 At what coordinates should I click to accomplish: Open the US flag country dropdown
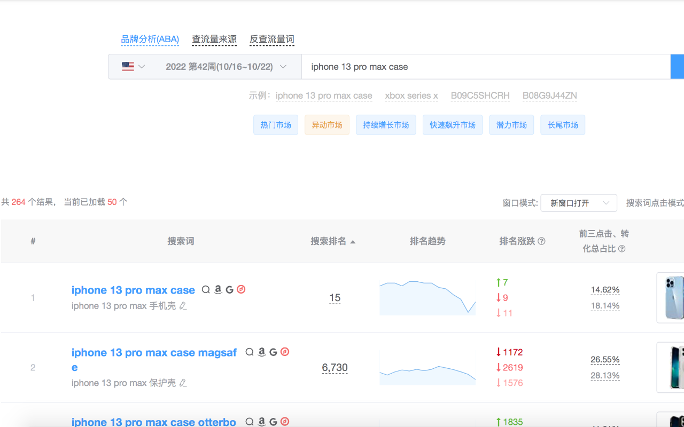point(133,67)
